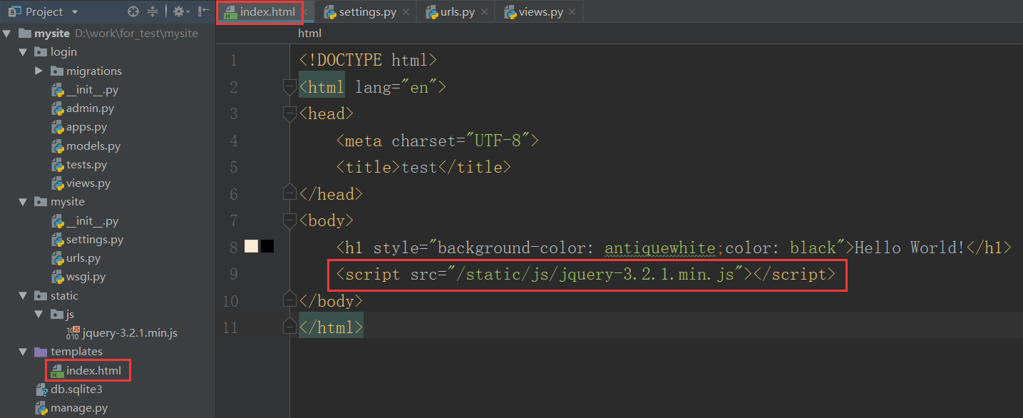Collapse the mysite root project folder
The width and height of the screenshot is (1023, 418).
tap(7, 34)
